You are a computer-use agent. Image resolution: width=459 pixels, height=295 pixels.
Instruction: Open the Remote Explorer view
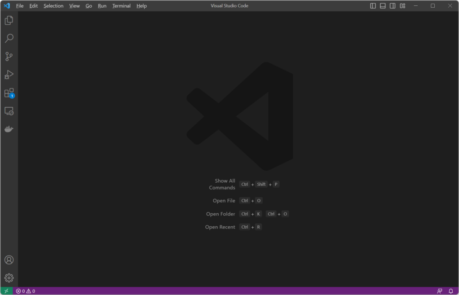9,111
